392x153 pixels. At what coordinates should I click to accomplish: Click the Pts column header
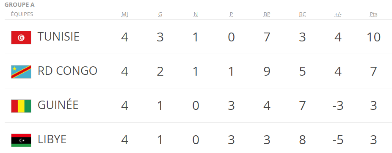(373, 14)
